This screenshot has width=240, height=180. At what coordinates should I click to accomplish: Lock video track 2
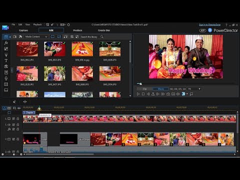click(18, 139)
